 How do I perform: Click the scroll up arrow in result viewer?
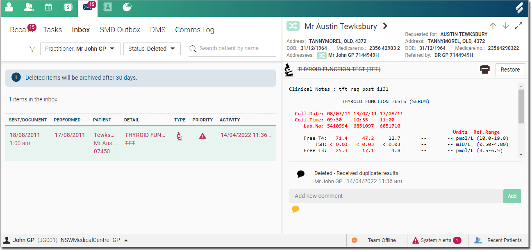[x=521, y=86]
